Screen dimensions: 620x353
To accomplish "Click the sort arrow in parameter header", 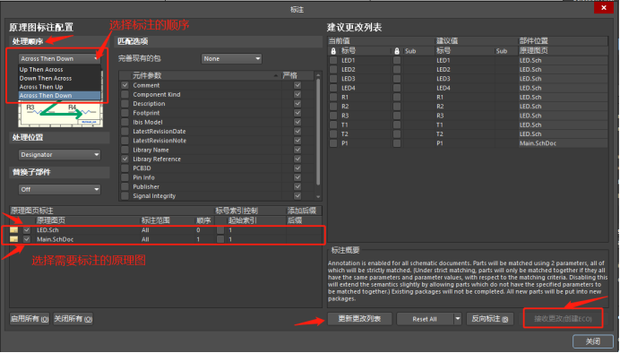I will [276, 75].
